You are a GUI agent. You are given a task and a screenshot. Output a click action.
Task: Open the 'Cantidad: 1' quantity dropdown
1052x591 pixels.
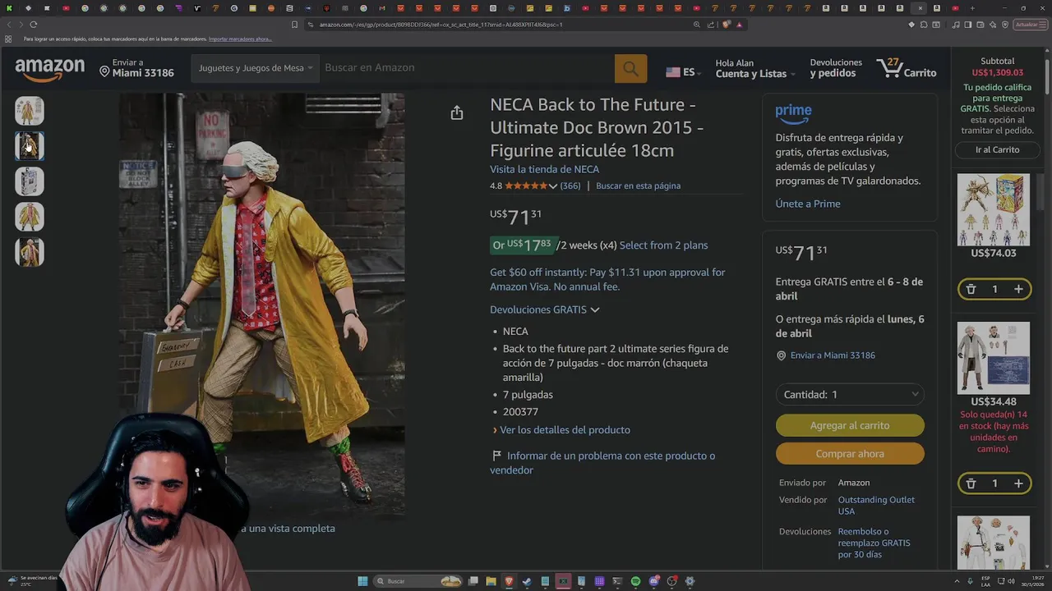coord(850,395)
